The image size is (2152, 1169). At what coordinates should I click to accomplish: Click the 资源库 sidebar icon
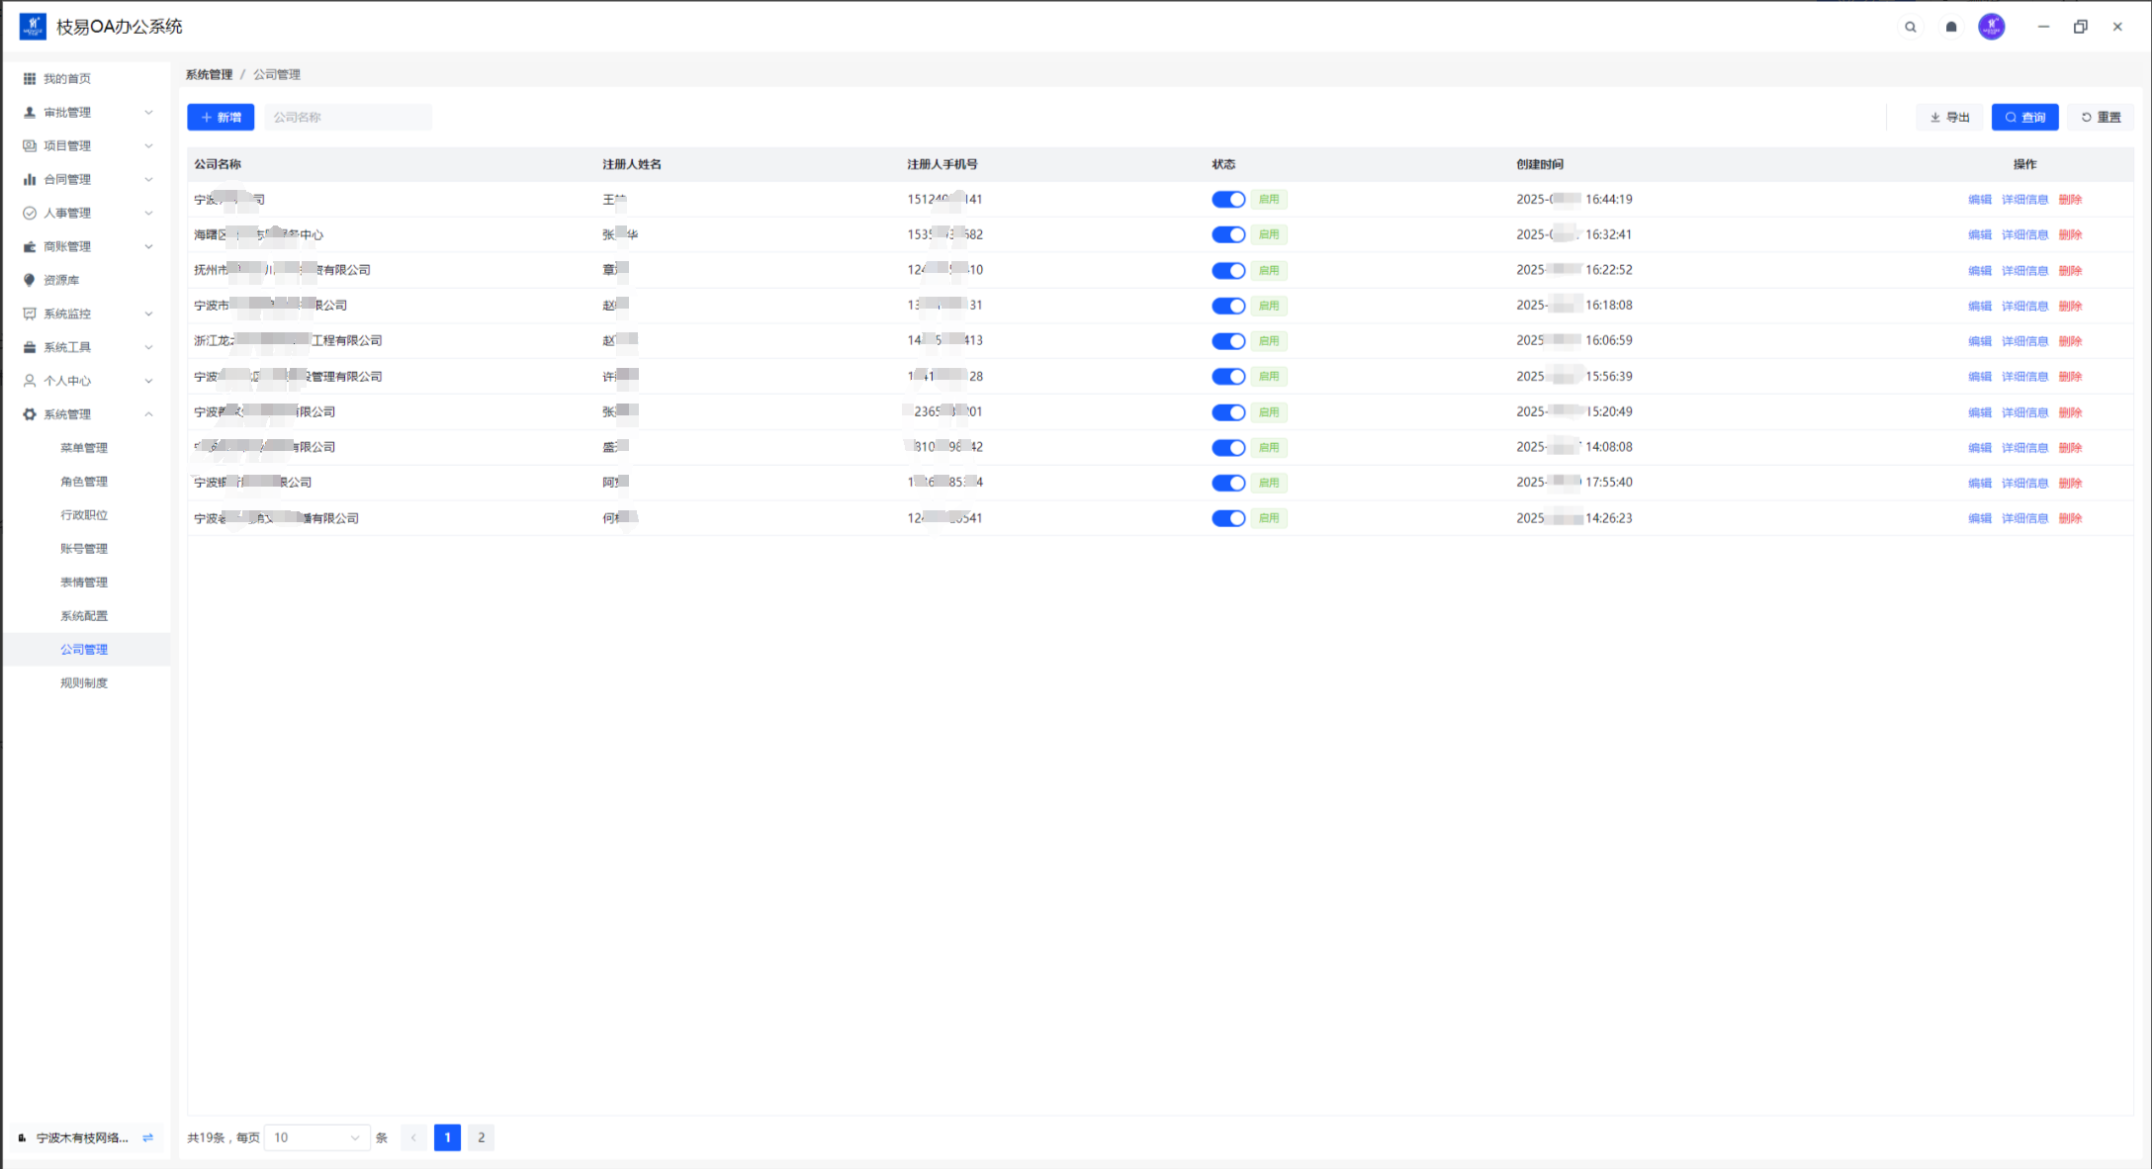point(30,280)
